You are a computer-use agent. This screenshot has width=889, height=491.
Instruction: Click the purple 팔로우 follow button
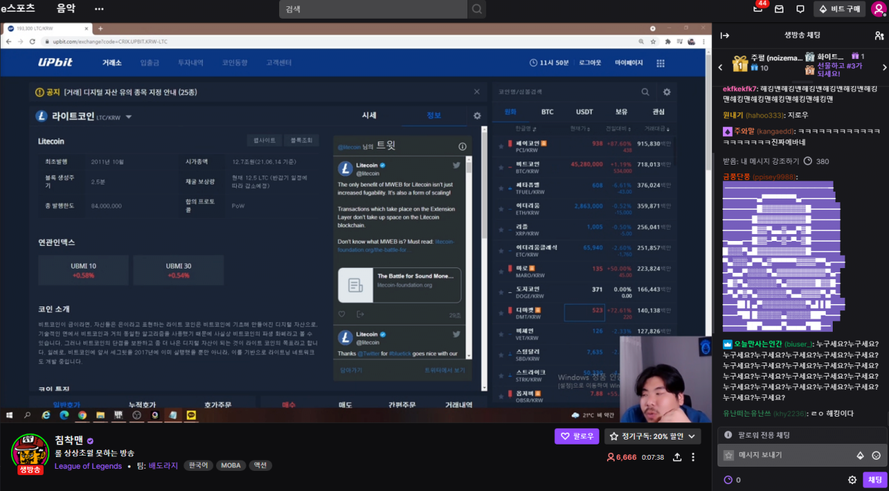click(576, 436)
